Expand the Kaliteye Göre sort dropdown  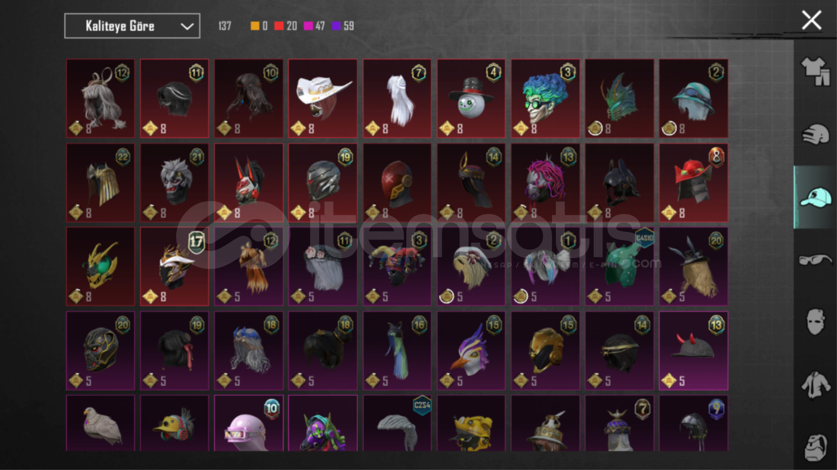(132, 26)
